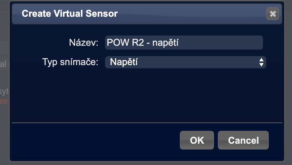Click the double-arrow icon on sensor type selector
Viewport: 292px width, 165px height.
tap(261, 62)
